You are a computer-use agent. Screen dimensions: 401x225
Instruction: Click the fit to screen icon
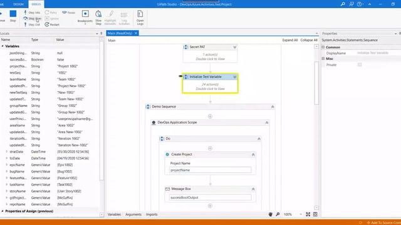click(x=308, y=214)
